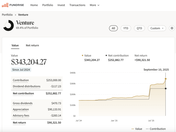
Task: Click the Fundrise logo icon
Action: [x=5, y=5]
